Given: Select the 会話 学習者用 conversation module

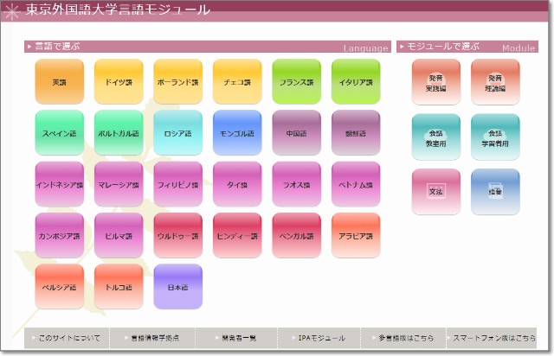Looking at the screenshot, I should 495,137.
